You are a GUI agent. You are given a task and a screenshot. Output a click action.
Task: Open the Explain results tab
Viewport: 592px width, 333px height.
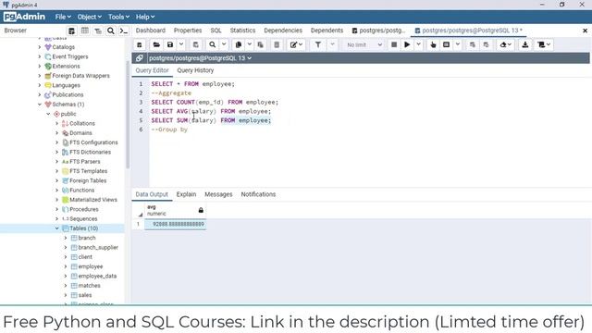(x=186, y=194)
